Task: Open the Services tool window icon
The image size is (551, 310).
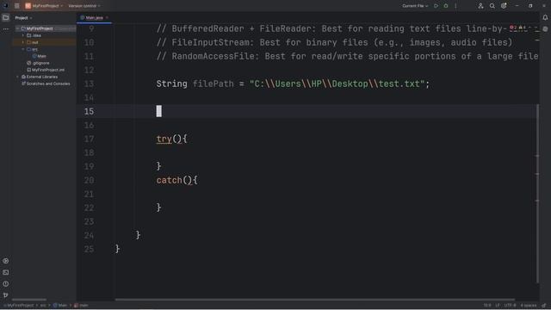Action: (6, 261)
